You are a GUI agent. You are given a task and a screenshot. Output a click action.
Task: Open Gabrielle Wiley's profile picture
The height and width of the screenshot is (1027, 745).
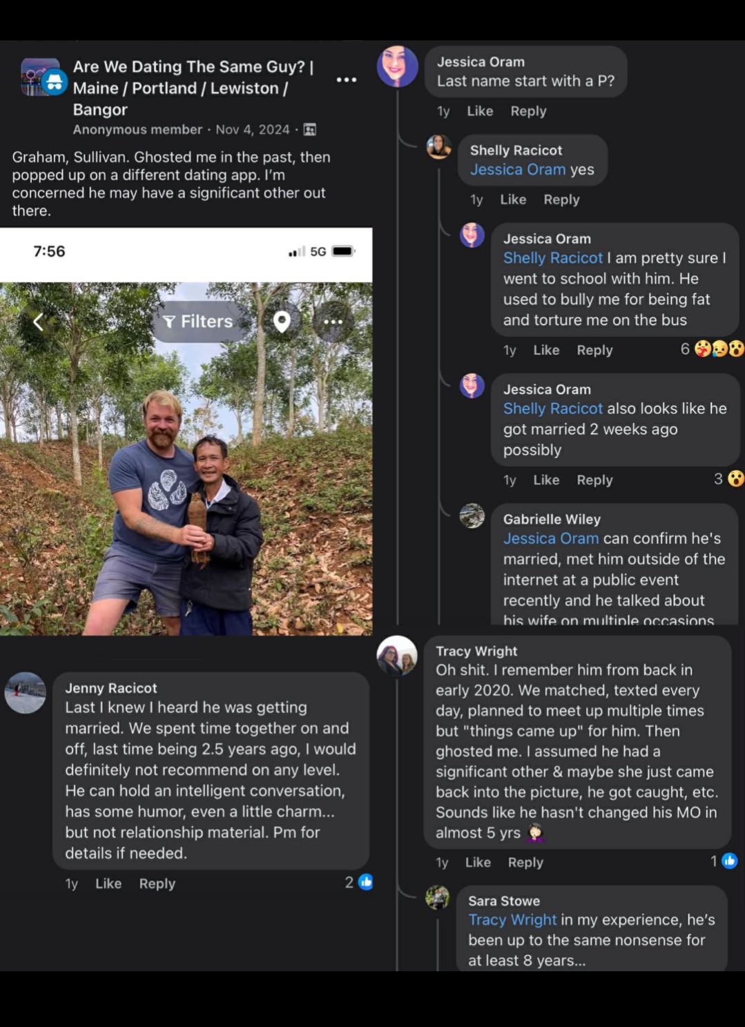point(472,516)
